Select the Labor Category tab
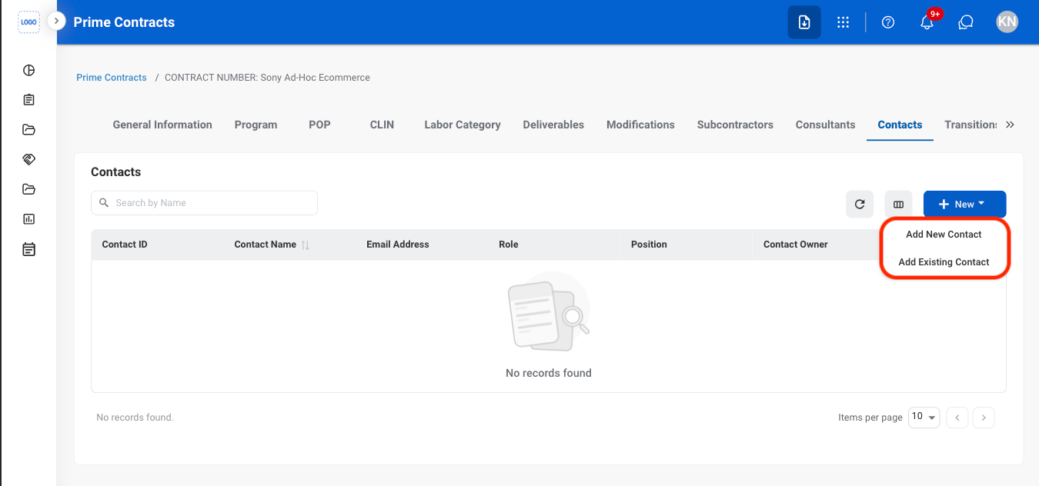The image size is (1039, 486). [x=463, y=125]
